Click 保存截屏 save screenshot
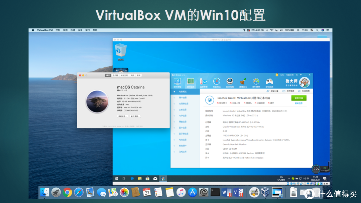 coord(288,91)
